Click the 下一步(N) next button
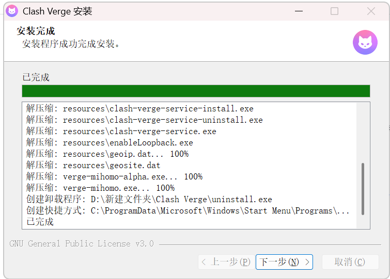Screen dimensions: 390x279 pos(284,262)
